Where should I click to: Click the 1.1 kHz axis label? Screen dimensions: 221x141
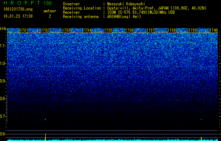pyautogui.click(x=2, y=46)
